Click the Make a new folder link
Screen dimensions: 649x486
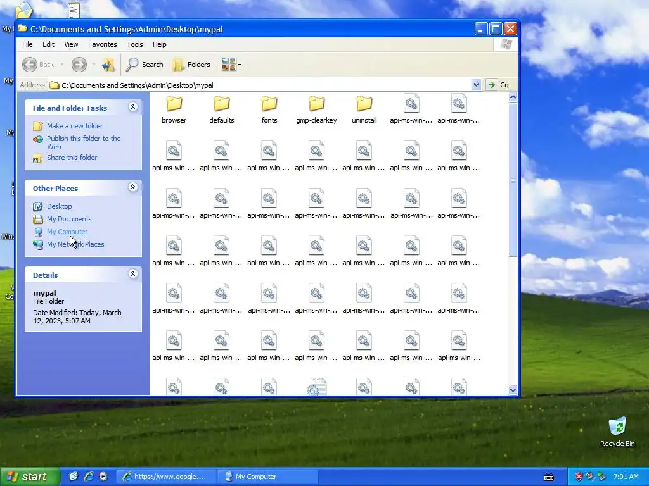click(x=75, y=126)
